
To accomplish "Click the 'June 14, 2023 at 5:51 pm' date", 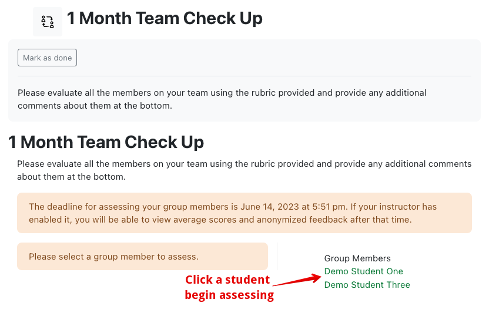I will (293, 207).
